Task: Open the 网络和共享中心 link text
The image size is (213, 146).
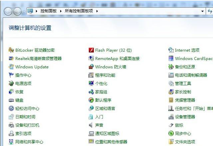Action: 29,142
